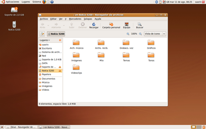Open the Editar menu
Screen dimensions: 206x129
[53, 19]
